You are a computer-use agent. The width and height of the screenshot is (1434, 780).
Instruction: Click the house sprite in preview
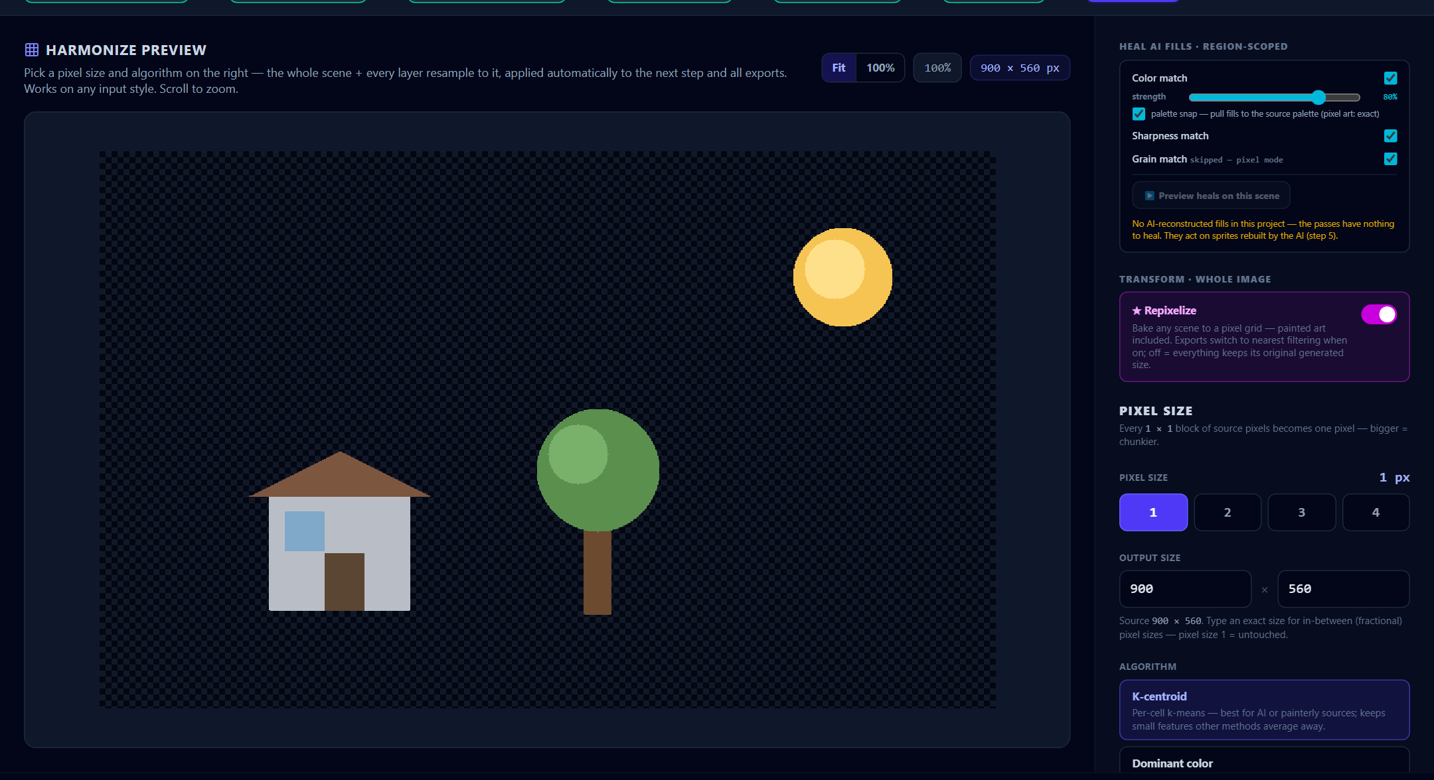[x=339, y=531]
